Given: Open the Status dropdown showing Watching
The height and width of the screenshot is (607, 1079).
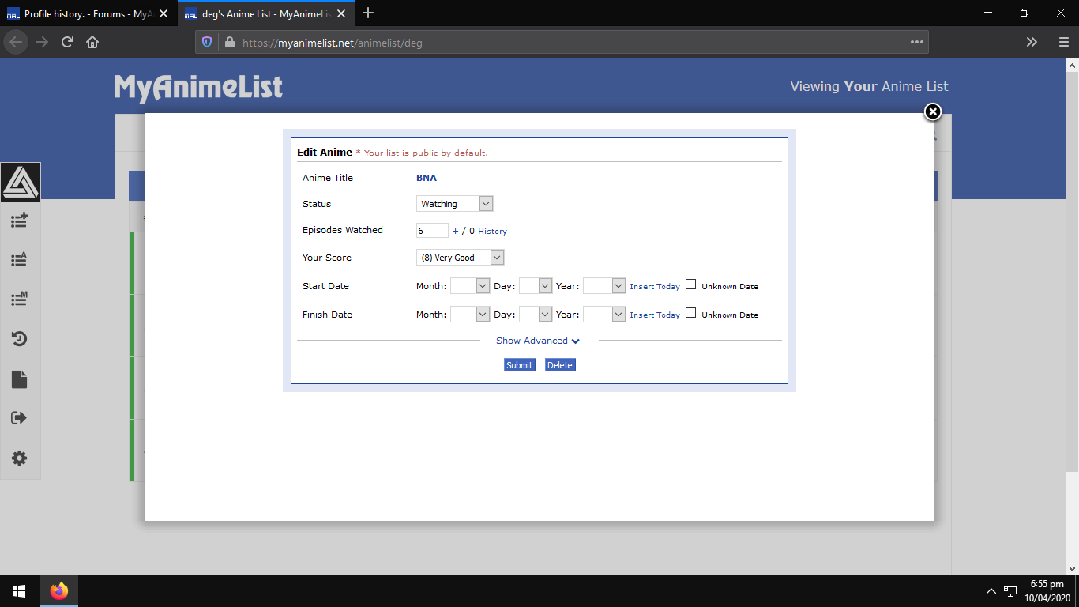Looking at the screenshot, I should click(454, 204).
